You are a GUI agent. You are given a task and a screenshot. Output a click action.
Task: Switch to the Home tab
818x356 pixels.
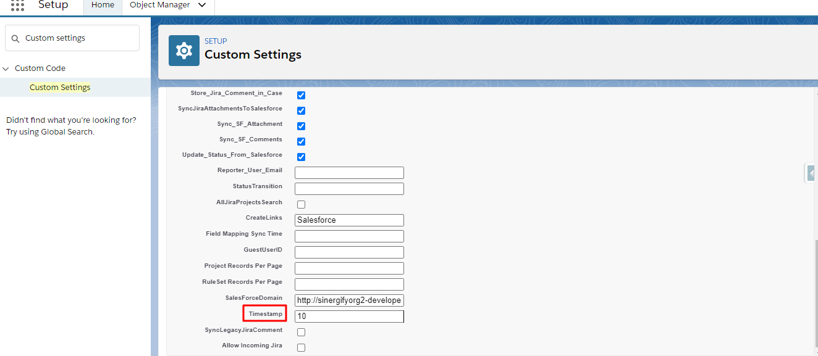tap(102, 4)
